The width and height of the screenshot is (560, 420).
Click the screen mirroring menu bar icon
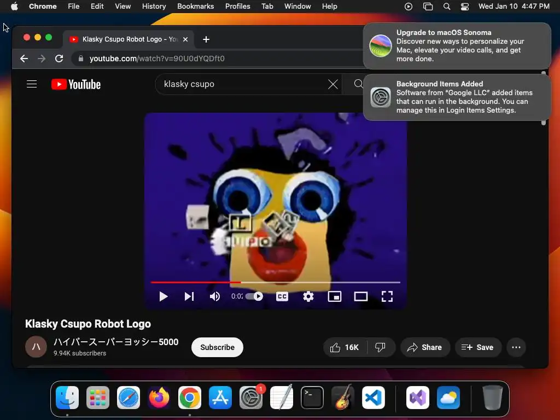pos(428,7)
